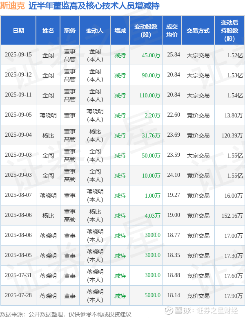The width and height of the screenshot is (245, 318).
Task: Select holdings value 17.30万
Action: [x=234, y=256]
